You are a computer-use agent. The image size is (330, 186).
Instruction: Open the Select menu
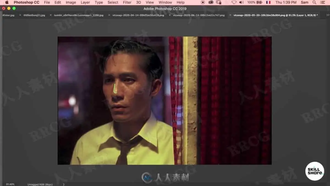click(113, 2)
